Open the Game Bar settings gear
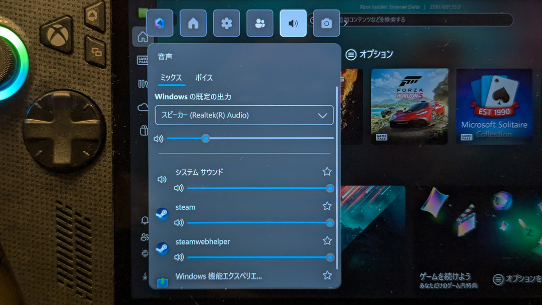542x305 pixels. [x=227, y=23]
